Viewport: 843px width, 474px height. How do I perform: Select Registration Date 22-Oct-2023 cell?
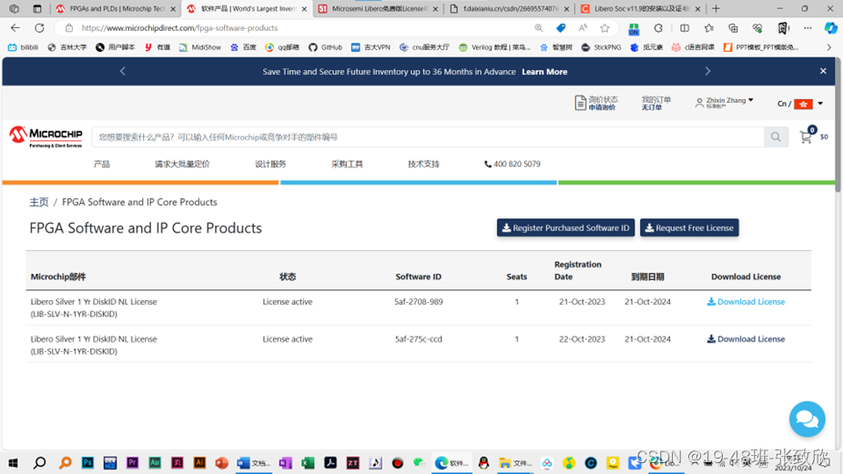582,339
